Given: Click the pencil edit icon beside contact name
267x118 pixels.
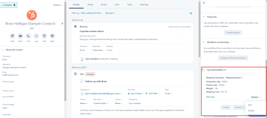Looking at the screenshot, I should (x=62, y=24).
